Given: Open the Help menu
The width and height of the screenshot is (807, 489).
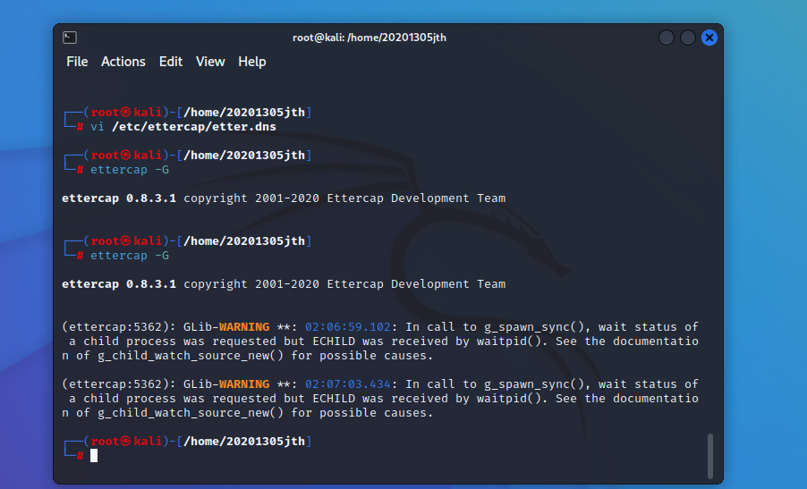Looking at the screenshot, I should [x=251, y=62].
